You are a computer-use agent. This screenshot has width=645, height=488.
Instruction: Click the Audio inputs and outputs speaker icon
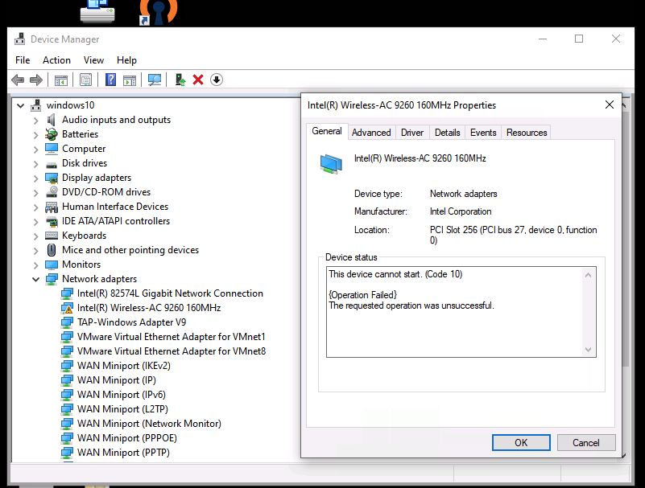(x=52, y=120)
